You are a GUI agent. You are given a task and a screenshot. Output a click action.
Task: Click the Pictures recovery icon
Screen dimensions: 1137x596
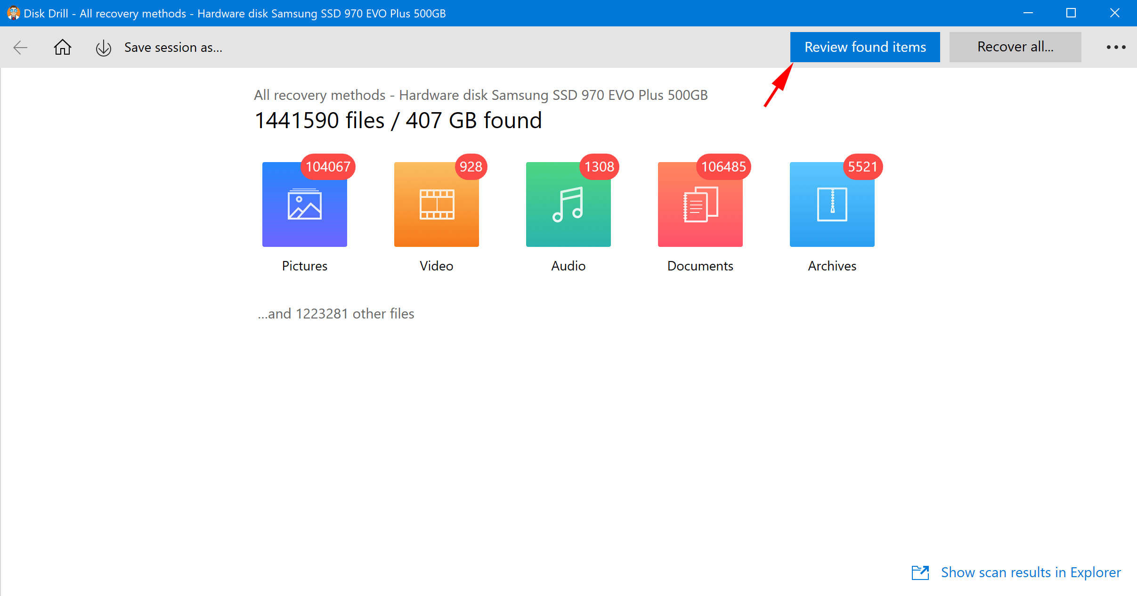[304, 204]
